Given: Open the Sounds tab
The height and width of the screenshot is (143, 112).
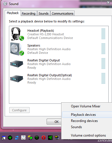Looking at the screenshot, I should pyautogui.click(x=44, y=13).
